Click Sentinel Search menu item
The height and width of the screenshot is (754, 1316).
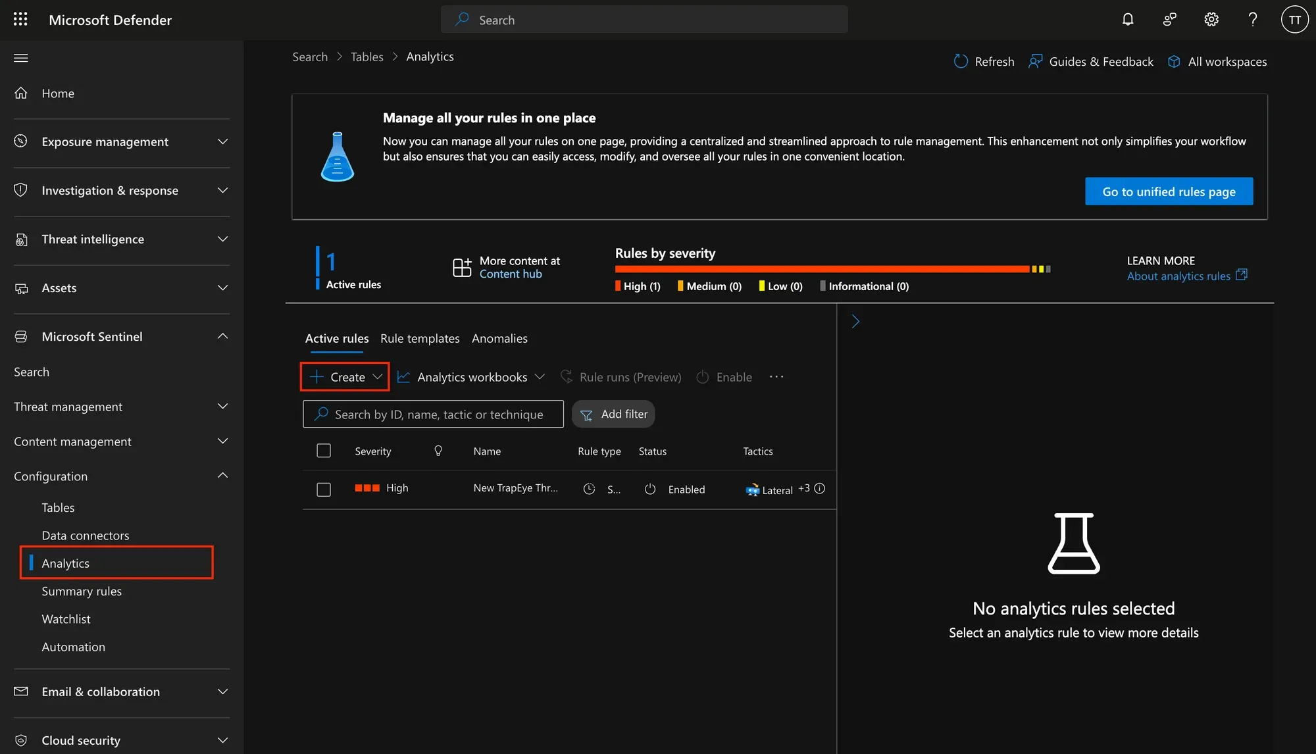pyautogui.click(x=32, y=372)
